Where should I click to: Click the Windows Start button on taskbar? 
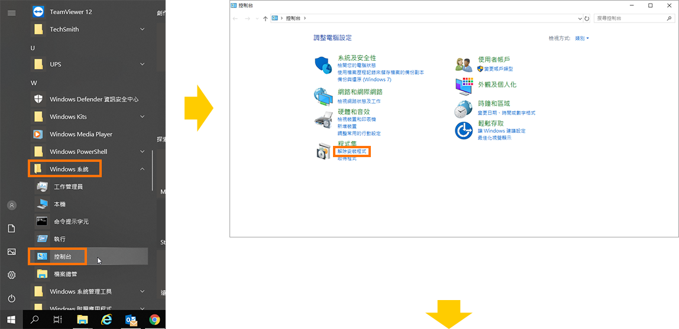pos(12,320)
